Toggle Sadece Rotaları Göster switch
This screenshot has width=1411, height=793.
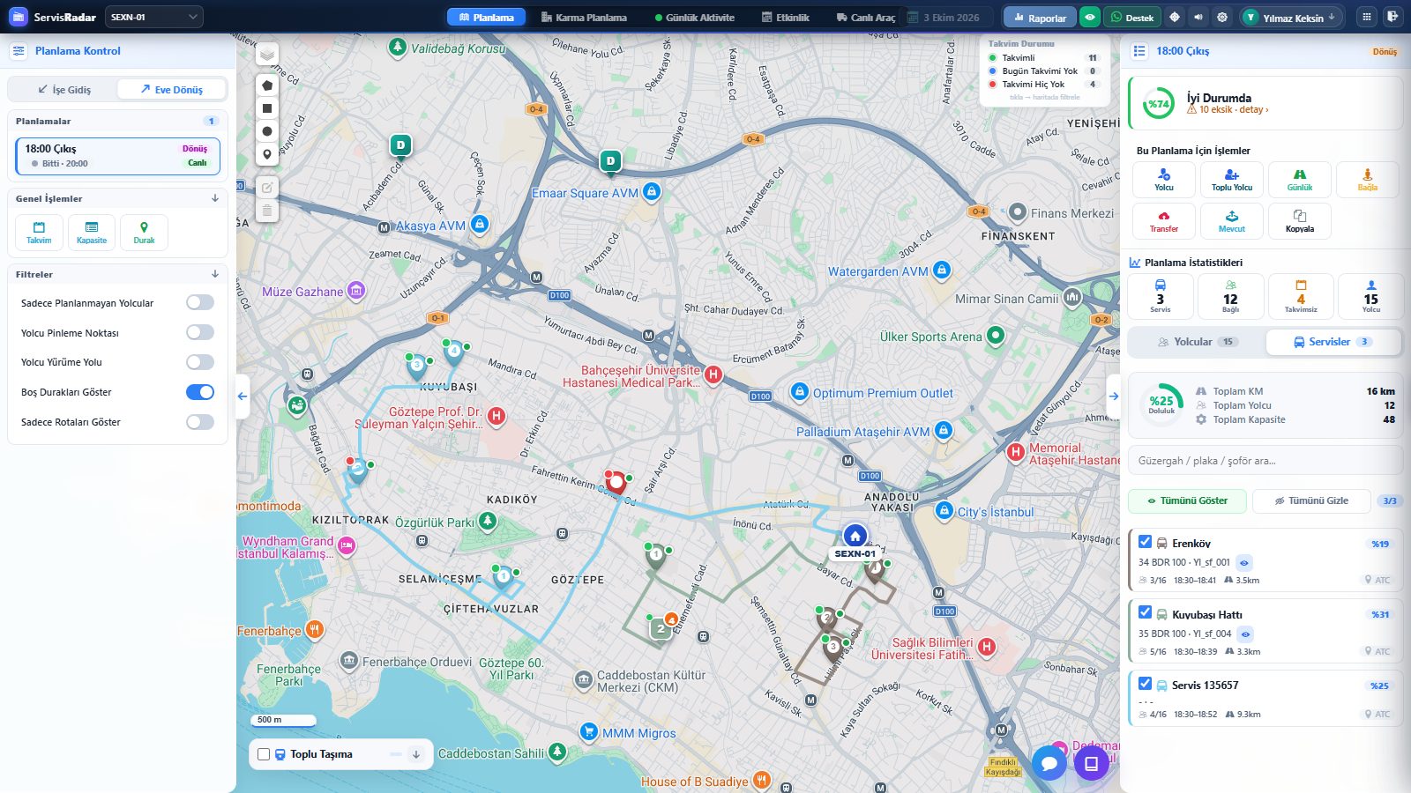(200, 422)
